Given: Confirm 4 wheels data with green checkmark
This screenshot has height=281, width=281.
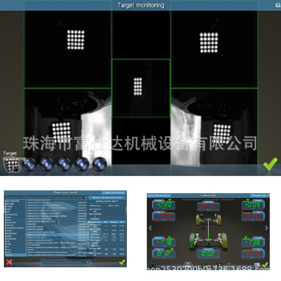Looking at the screenshot, I should tap(265, 264).
